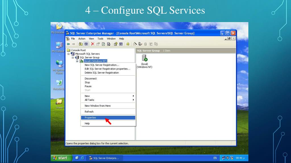Click the Help question-mark toolbar icon

116,44
